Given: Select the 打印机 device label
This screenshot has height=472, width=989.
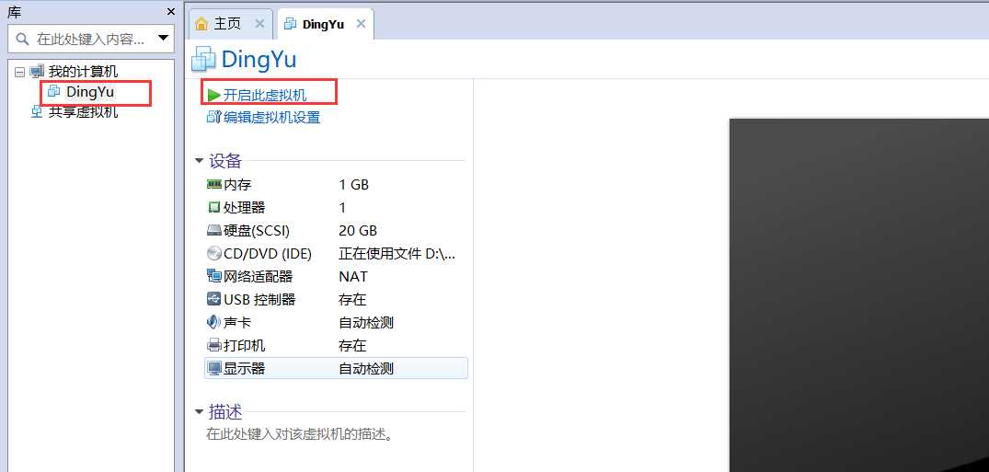Looking at the screenshot, I should [244, 346].
